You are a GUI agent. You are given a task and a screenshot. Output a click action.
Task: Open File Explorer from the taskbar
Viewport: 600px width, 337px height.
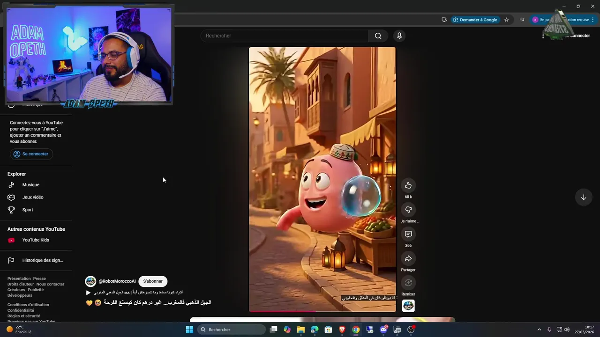tap(301, 330)
